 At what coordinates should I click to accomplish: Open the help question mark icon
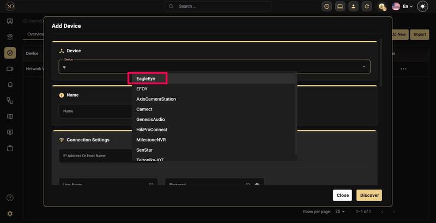(10, 198)
